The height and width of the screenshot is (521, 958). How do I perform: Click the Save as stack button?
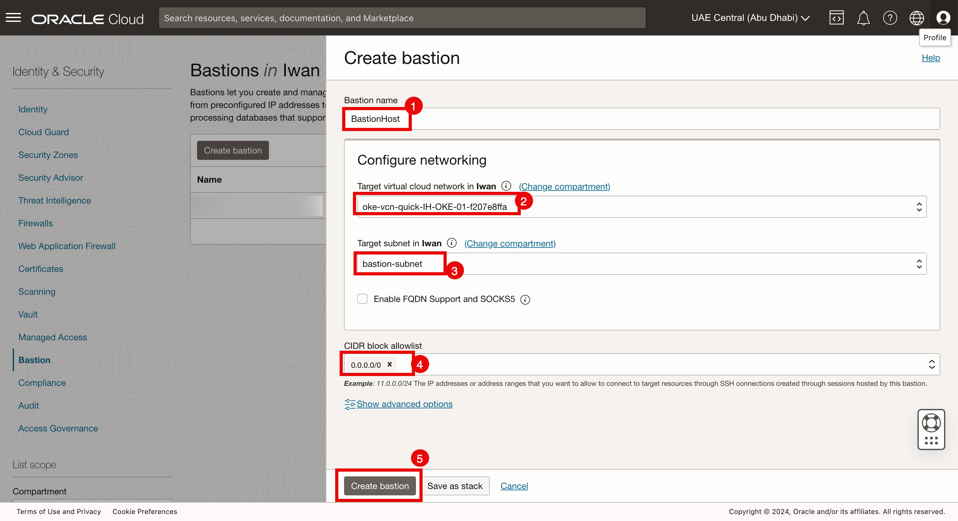[x=455, y=486]
